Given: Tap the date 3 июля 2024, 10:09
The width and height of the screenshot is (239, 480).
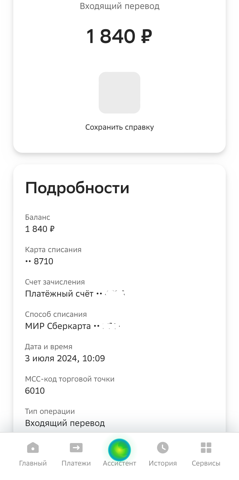Looking at the screenshot, I should (x=65, y=358).
